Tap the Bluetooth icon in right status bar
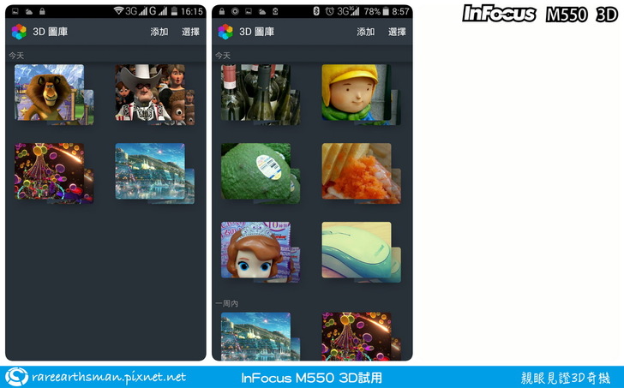Screen dimensions: 624x388 pyautogui.click(x=316, y=11)
